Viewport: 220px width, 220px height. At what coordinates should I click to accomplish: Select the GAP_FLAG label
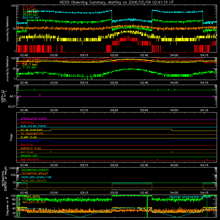[x=27, y=122]
